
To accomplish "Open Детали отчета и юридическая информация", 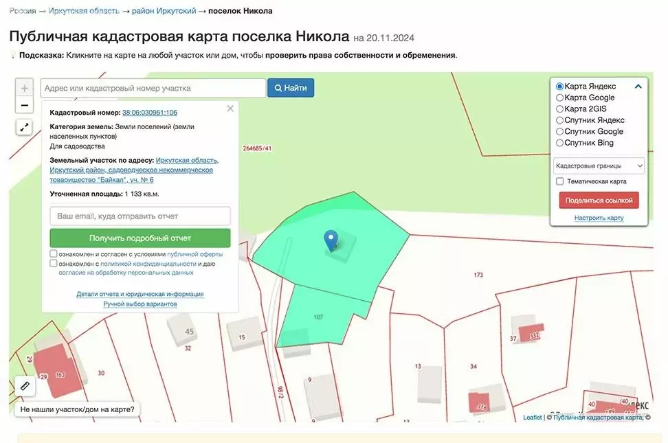I will point(140,294).
